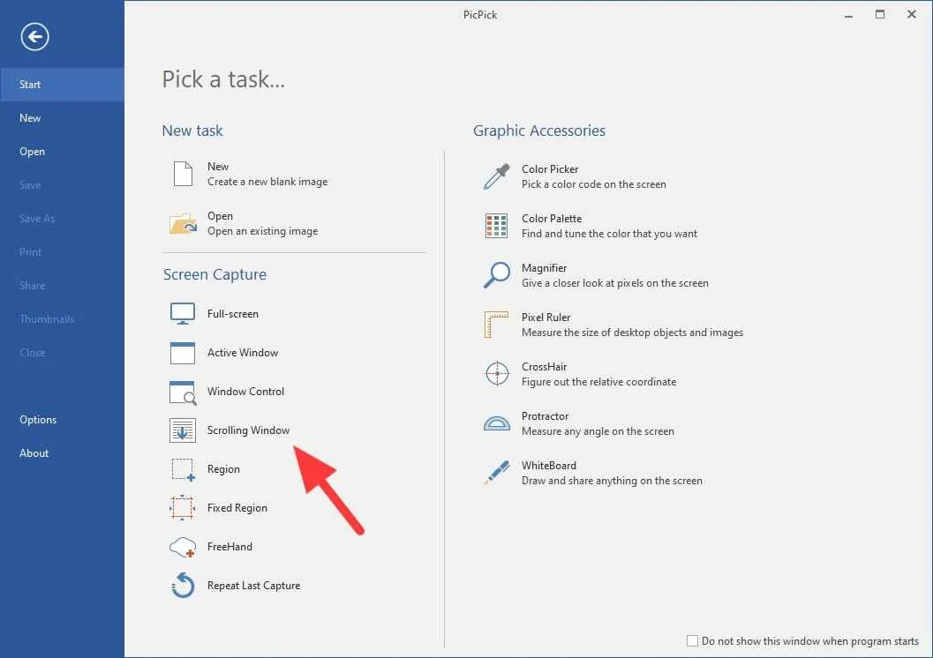Viewport: 933px width, 658px height.
Task: Select Open in the left sidebar
Action: click(x=62, y=152)
